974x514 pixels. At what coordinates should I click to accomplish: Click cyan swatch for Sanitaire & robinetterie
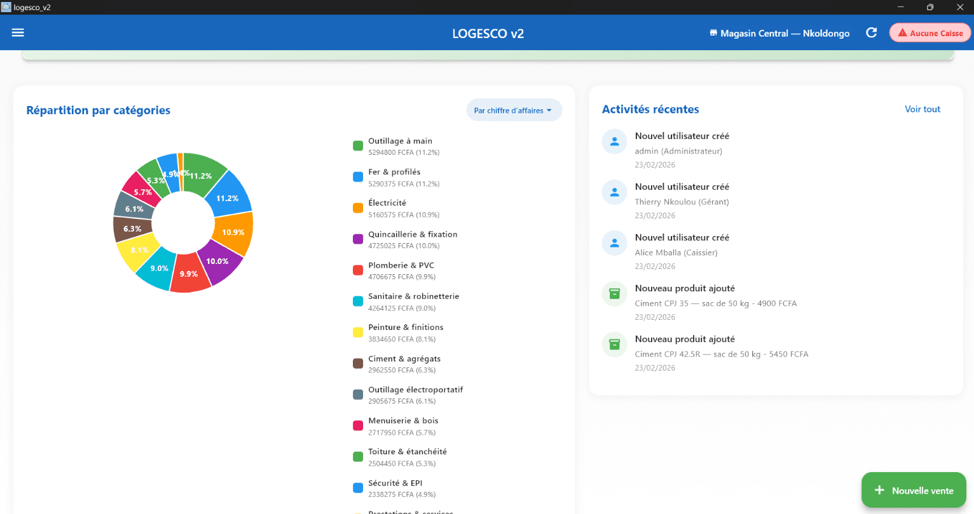(358, 301)
